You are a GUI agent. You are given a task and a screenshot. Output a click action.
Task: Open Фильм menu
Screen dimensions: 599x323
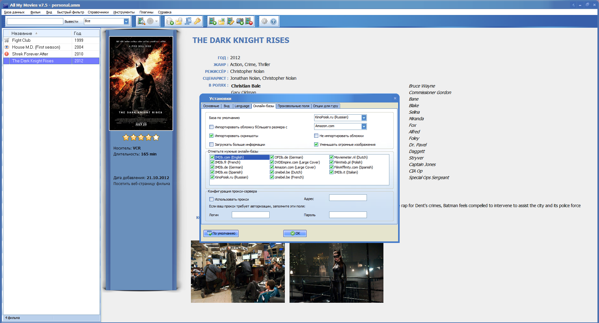click(35, 12)
